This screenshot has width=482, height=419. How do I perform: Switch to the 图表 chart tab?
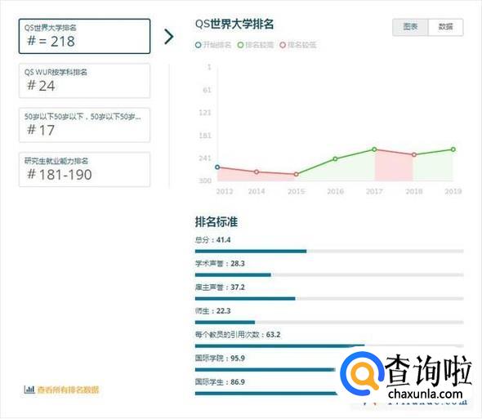[x=410, y=27]
